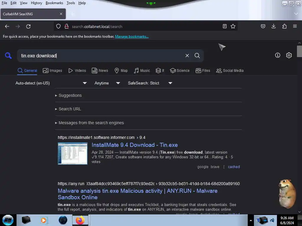Open Firefox in the taskbar
This screenshot has height=226, width=302.
[x=80, y=220]
